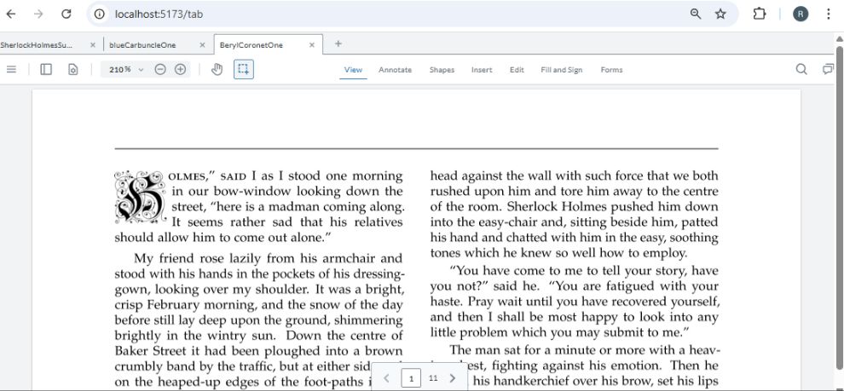The image size is (844, 391).
Task: Switch to the Annotate toolbar group
Action: click(395, 70)
